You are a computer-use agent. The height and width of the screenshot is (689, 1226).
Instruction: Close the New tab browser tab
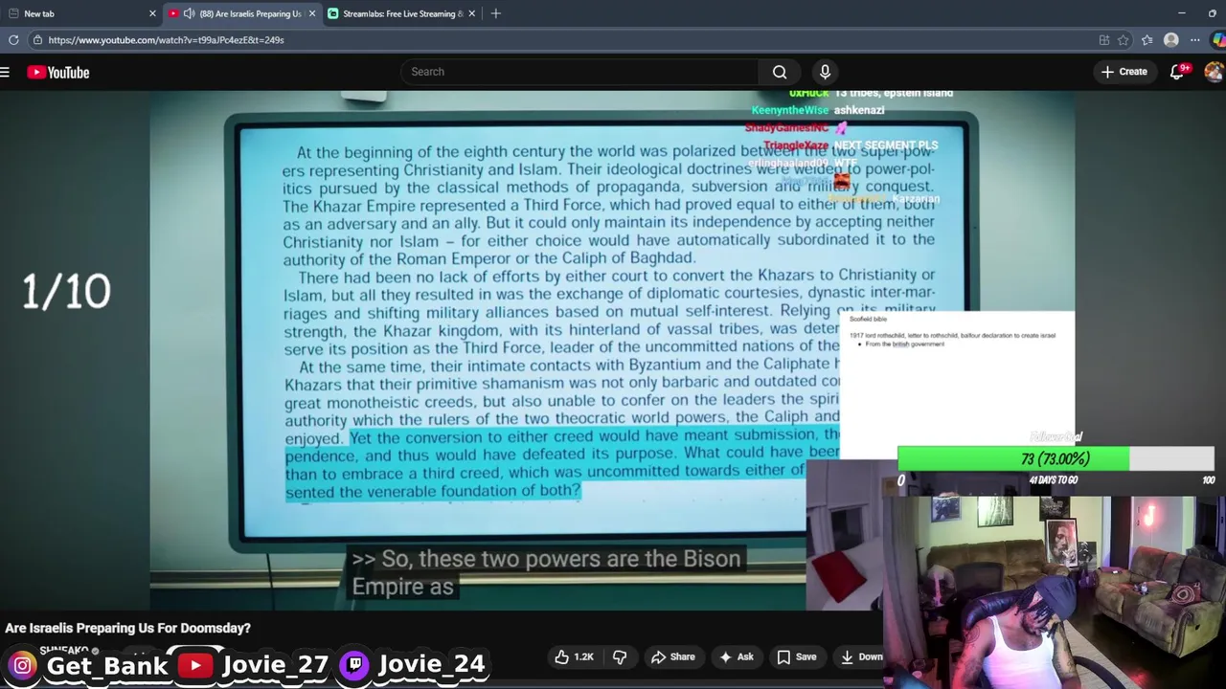152,13
